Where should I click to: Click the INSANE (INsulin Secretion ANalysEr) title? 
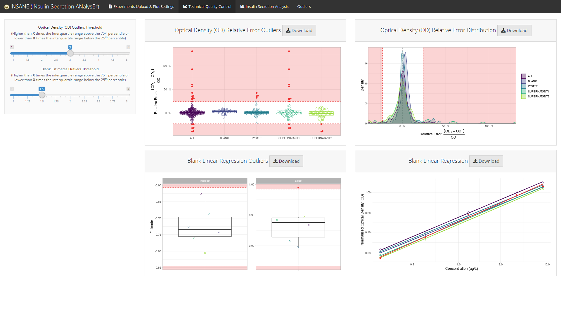tap(55, 6)
